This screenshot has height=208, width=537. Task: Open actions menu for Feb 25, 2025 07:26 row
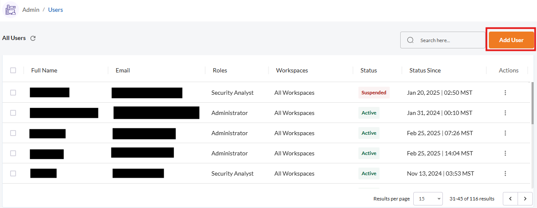click(505, 133)
